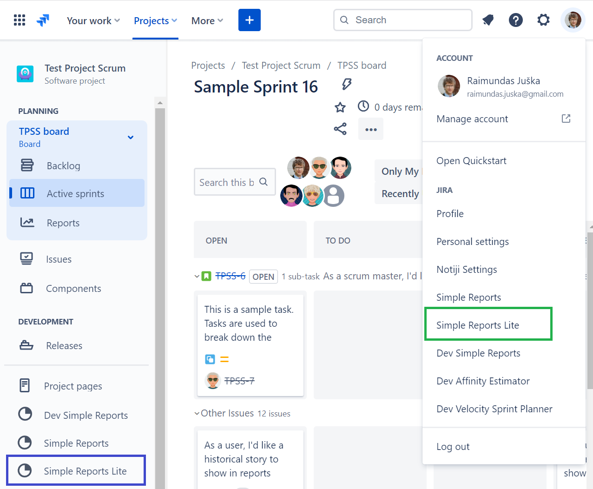593x489 pixels.
Task: Click the lightning bolt automation icon
Action: pos(347,84)
